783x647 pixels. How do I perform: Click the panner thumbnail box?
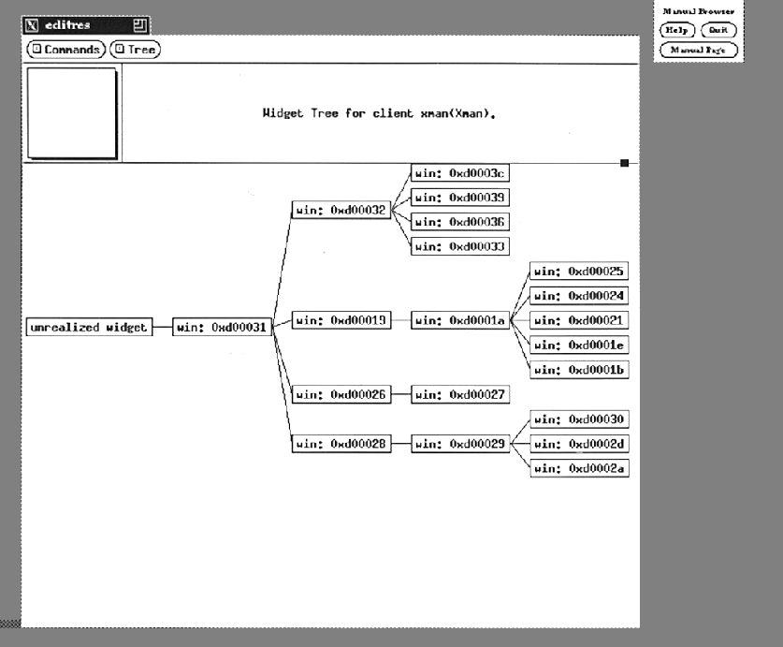tap(72, 112)
